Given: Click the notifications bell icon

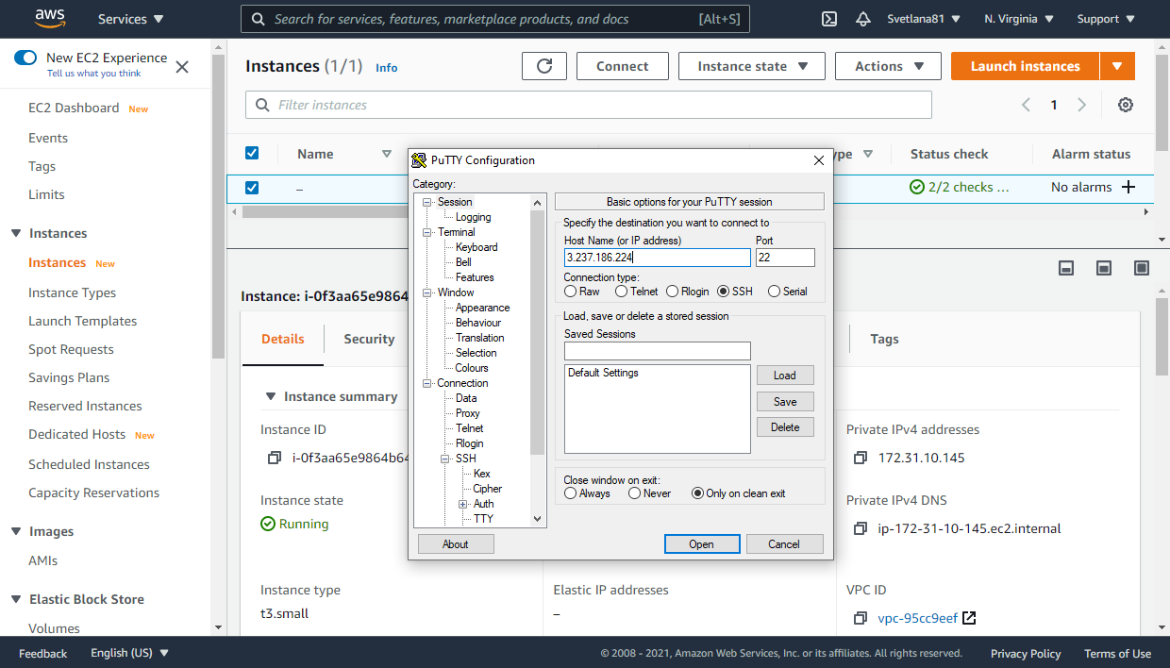Looking at the screenshot, I should pos(862,19).
